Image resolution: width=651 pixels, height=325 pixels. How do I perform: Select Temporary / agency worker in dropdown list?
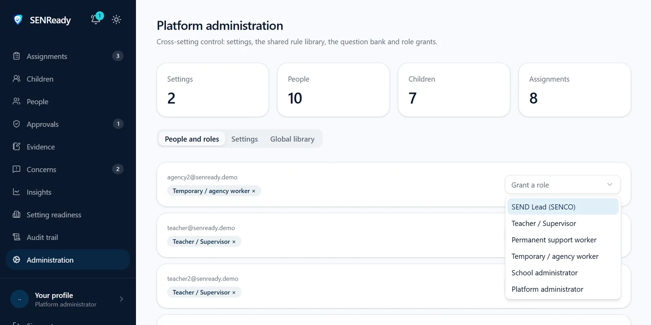tap(563, 256)
